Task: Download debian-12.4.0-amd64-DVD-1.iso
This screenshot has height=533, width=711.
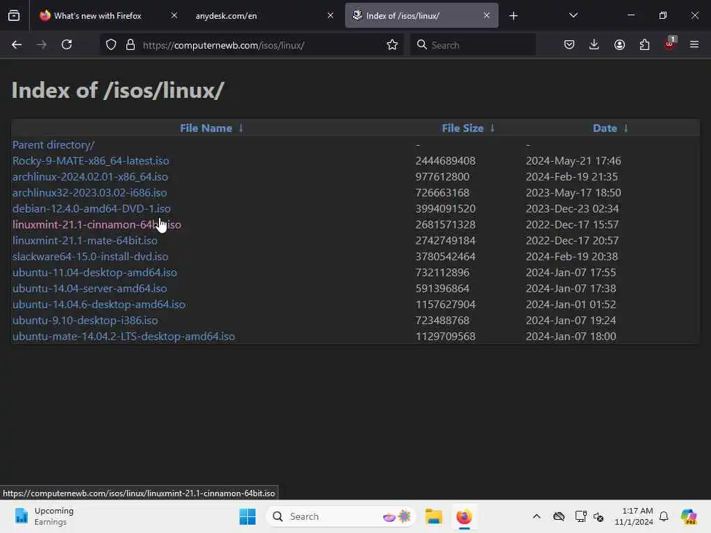Action: pyautogui.click(x=91, y=208)
